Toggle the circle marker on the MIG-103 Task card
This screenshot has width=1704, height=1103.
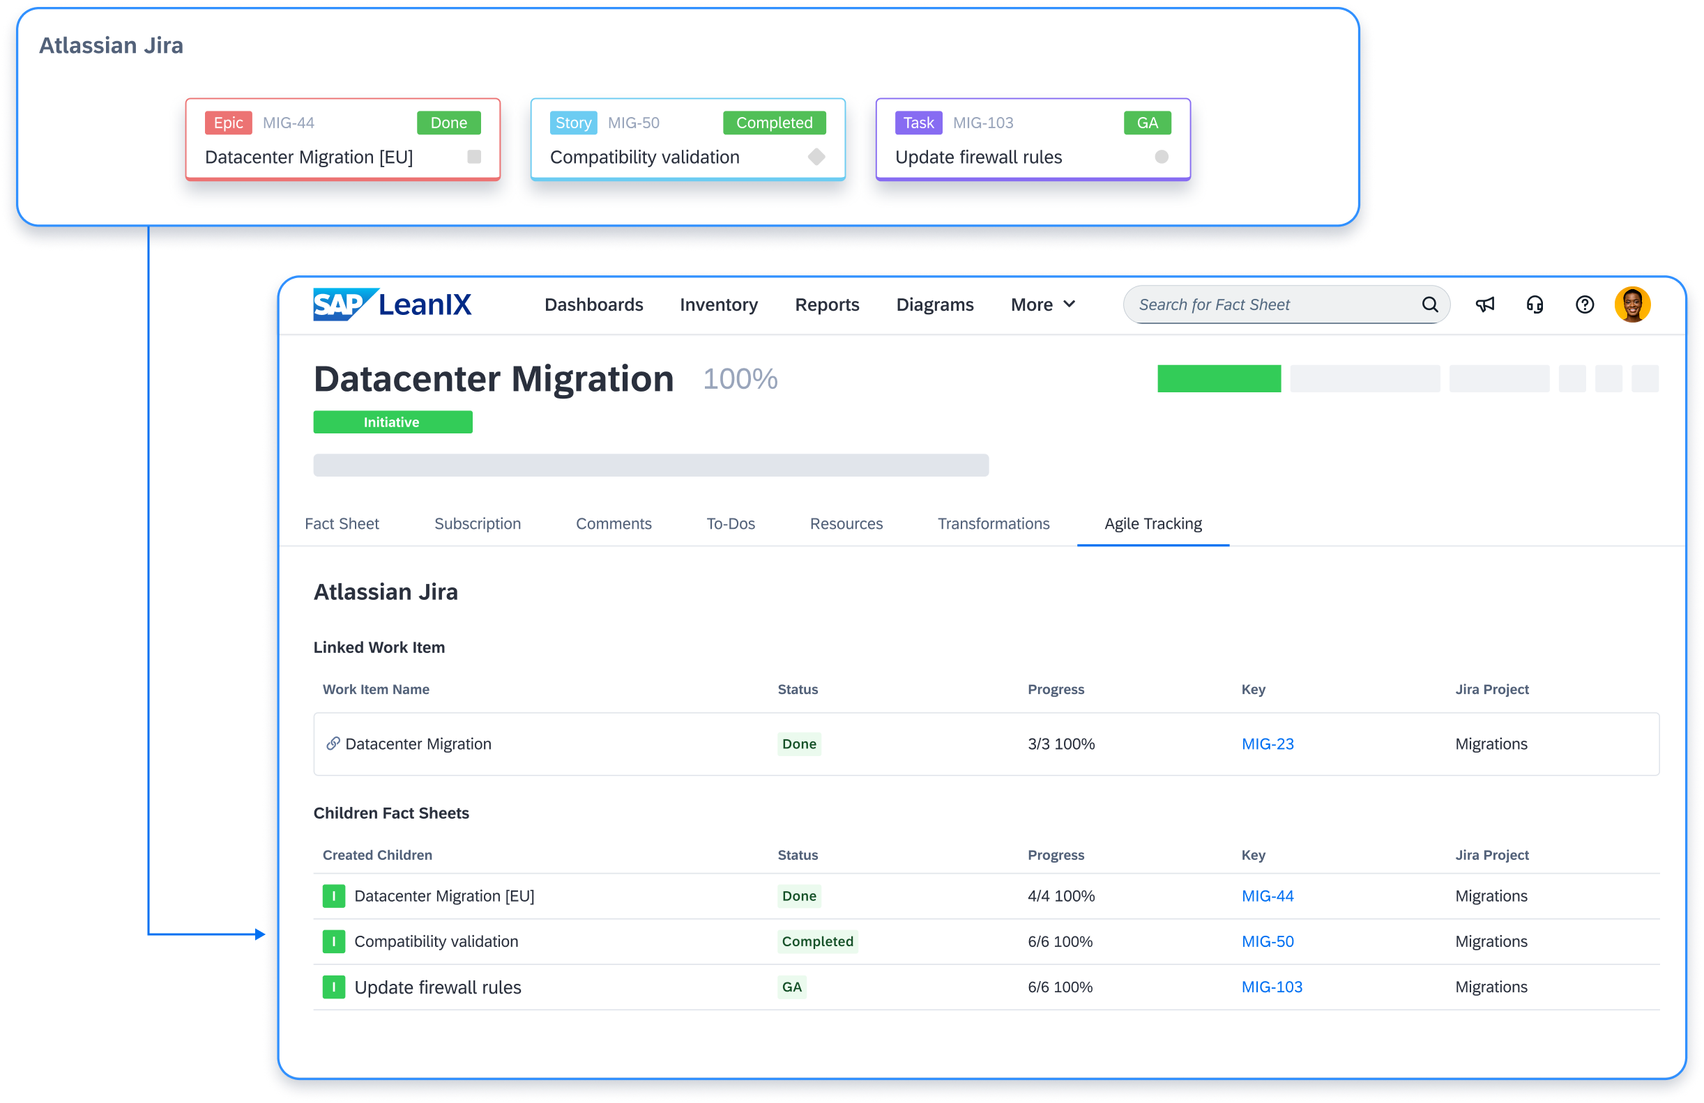point(1160,157)
